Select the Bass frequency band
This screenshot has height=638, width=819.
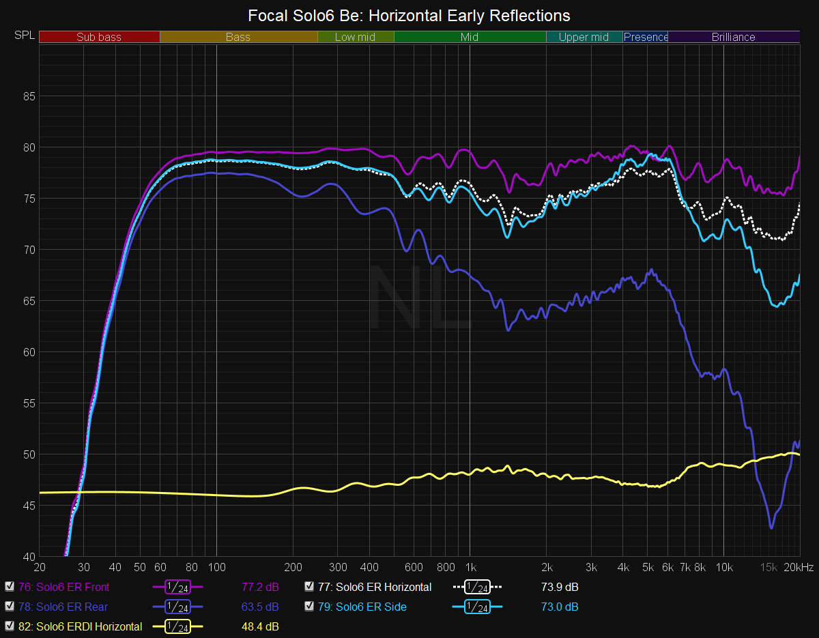(x=238, y=37)
